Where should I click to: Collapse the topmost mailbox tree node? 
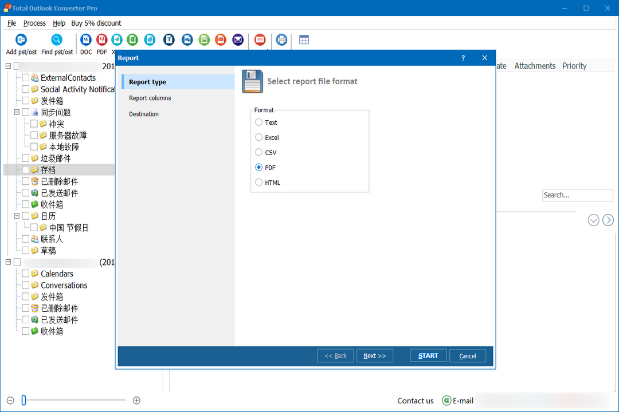8,66
